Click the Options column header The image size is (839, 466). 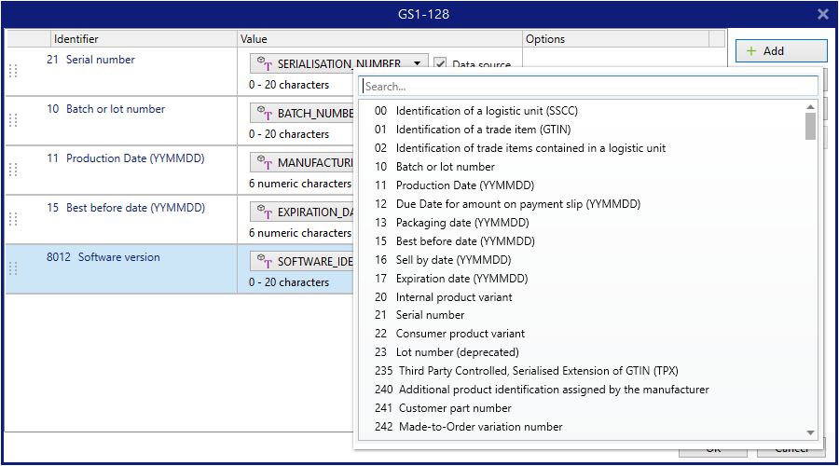[x=616, y=39]
